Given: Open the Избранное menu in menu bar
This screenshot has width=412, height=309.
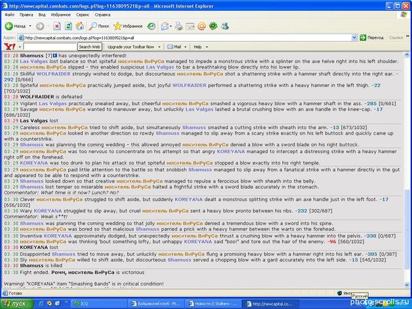Looking at the screenshot, I should tap(60, 14).
